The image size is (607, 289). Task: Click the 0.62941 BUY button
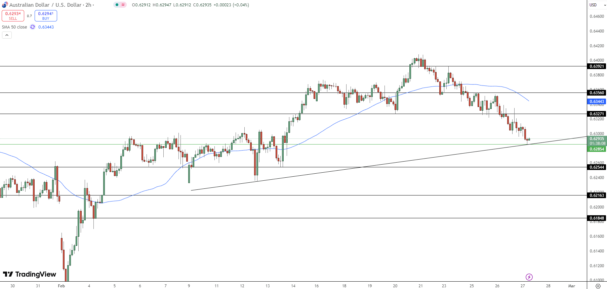click(46, 16)
